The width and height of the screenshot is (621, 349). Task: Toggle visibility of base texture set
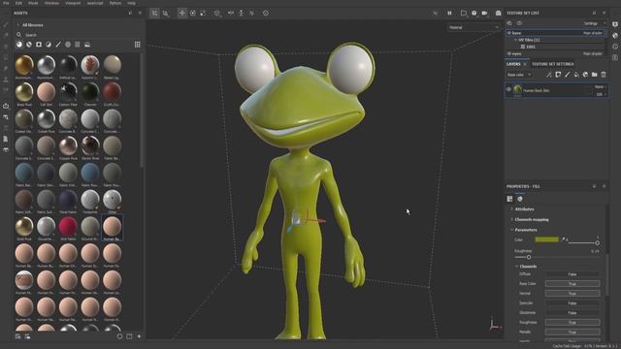(x=509, y=33)
